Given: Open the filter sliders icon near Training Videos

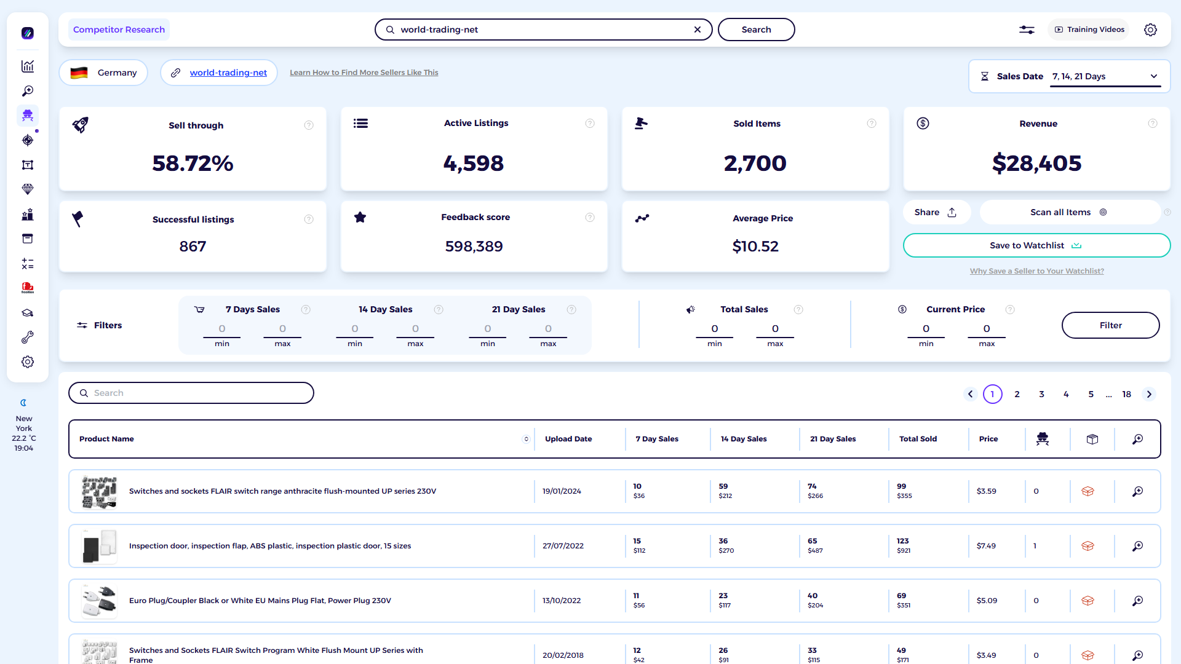Looking at the screenshot, I should pyautogui.click(x=1027, y=30).
